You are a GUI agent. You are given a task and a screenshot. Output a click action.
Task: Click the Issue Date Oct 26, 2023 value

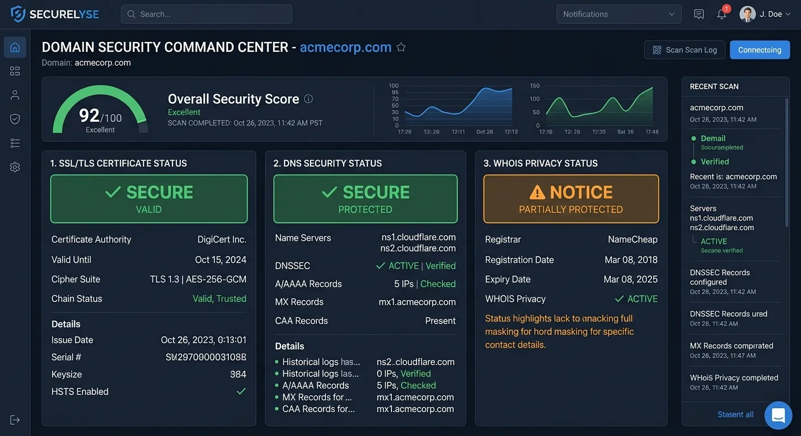click(204, 340)
